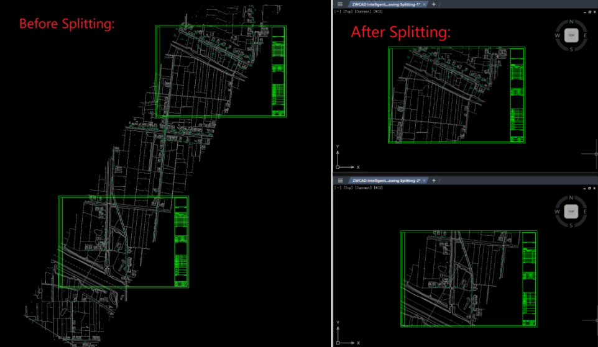
Task: Toggle [-] viewport control in upper viewport
Action: coord(336,11)
